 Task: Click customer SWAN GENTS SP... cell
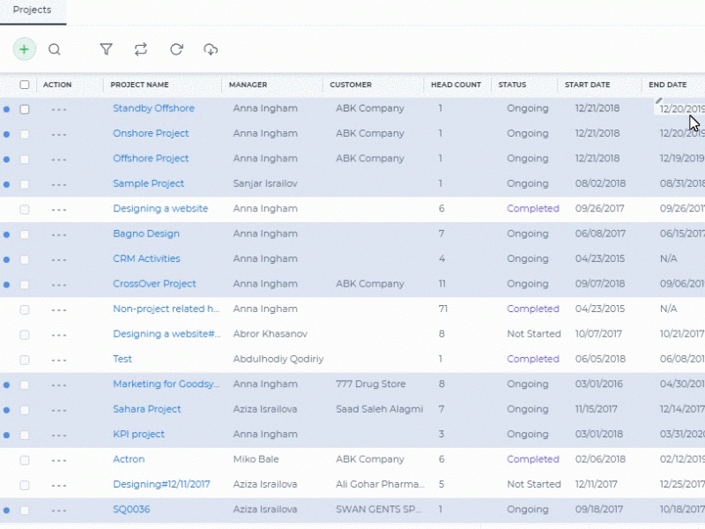coord(379,510)
